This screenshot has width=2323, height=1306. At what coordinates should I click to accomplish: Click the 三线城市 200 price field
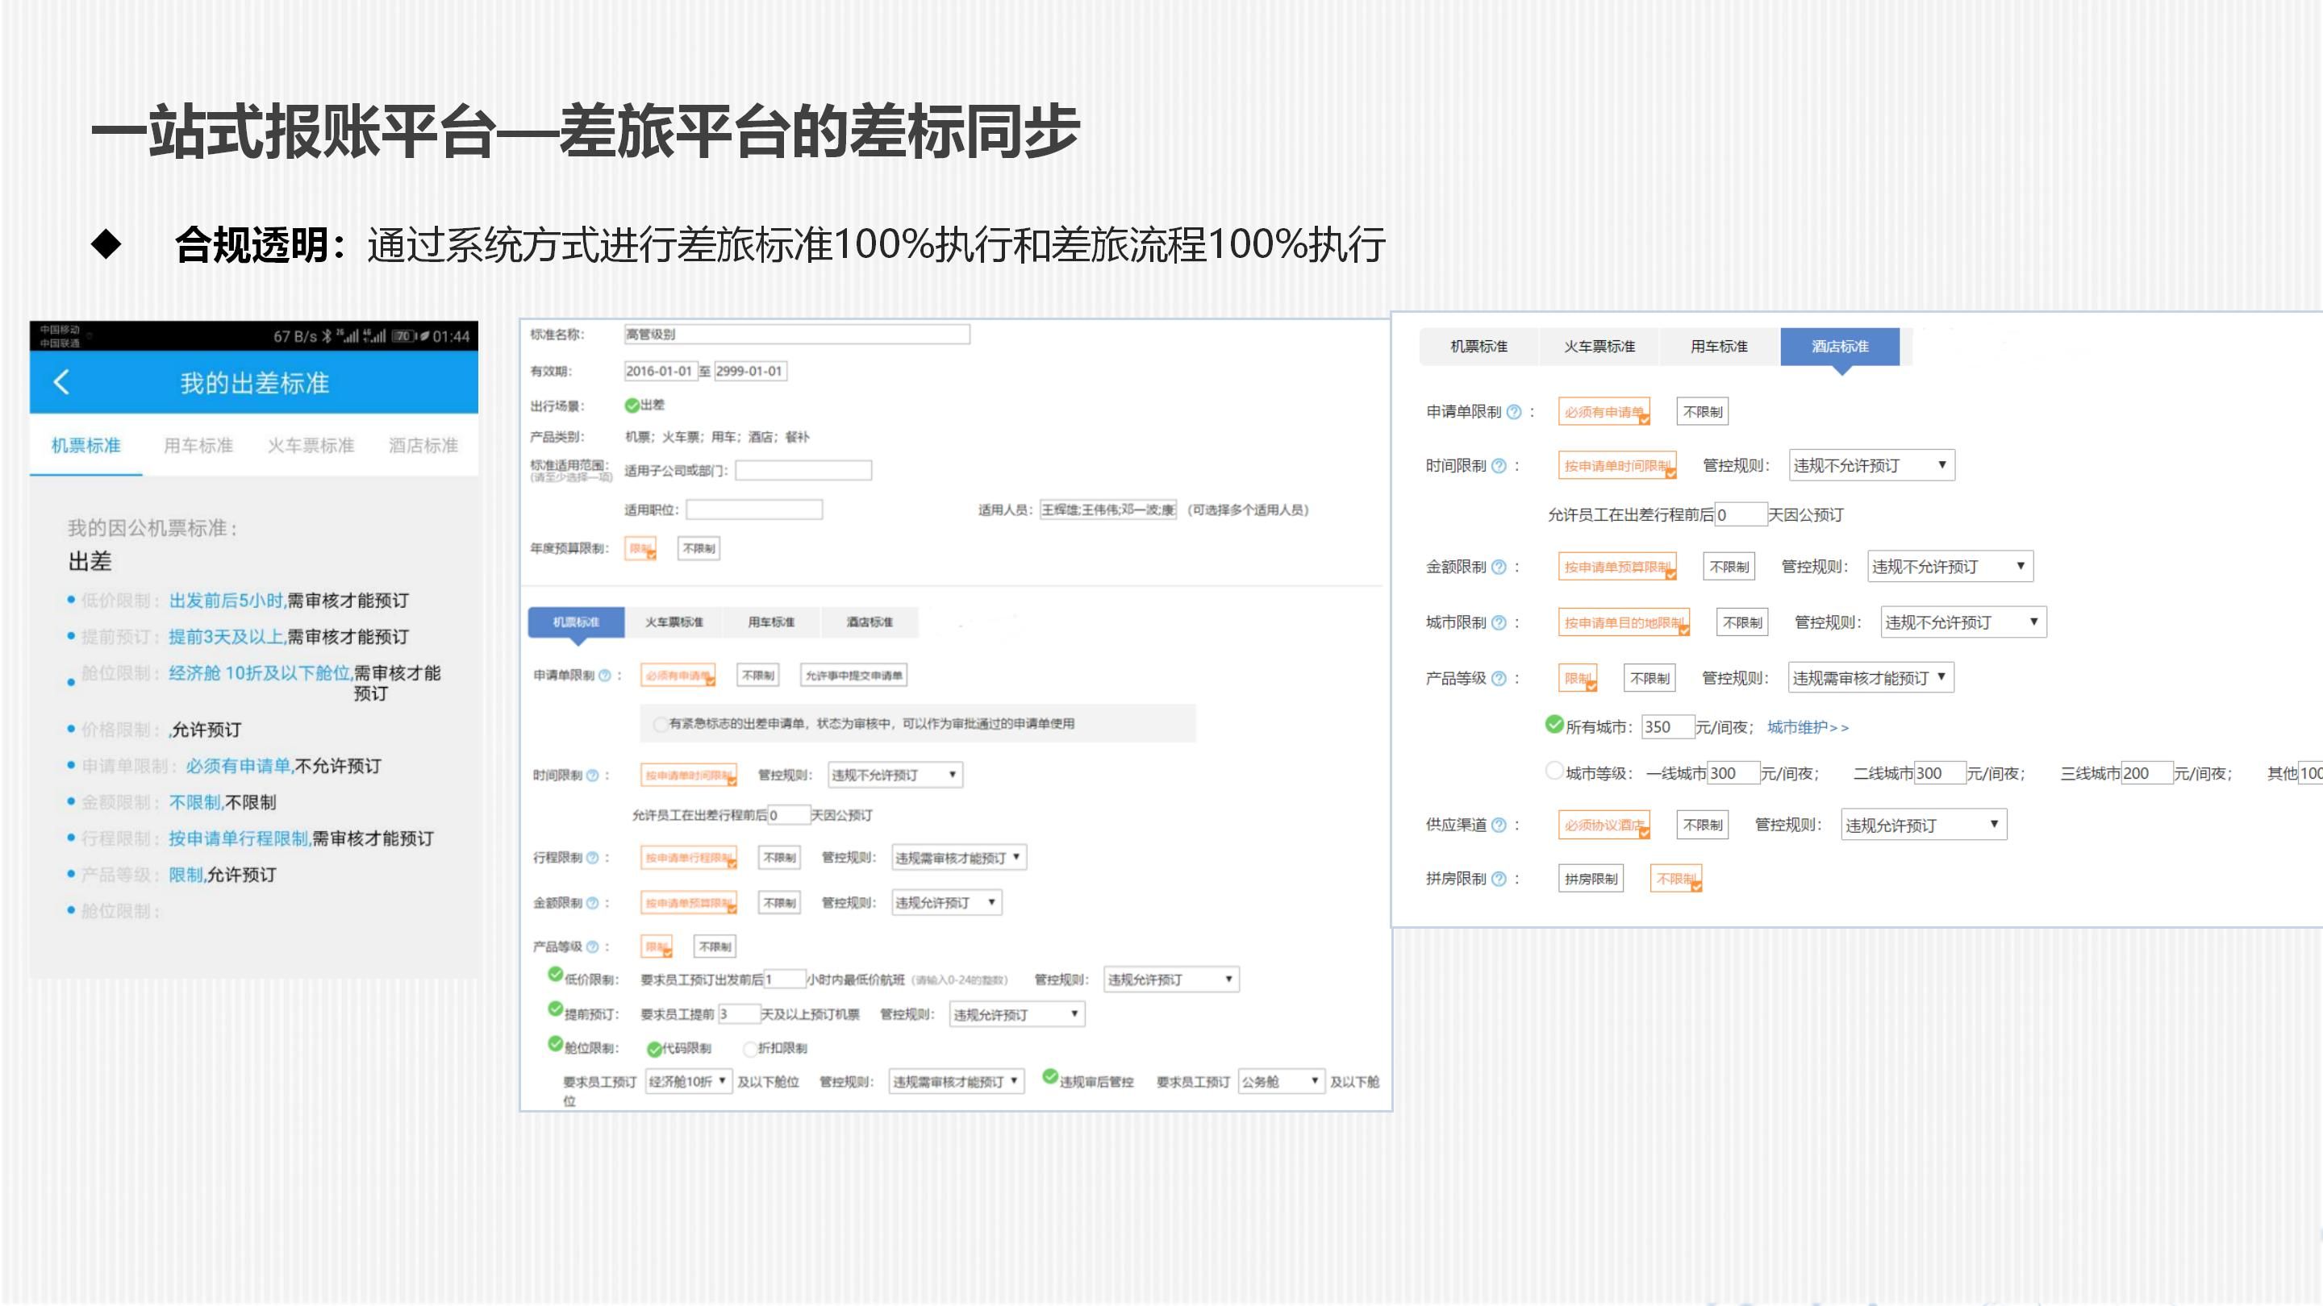(2146, 773)
